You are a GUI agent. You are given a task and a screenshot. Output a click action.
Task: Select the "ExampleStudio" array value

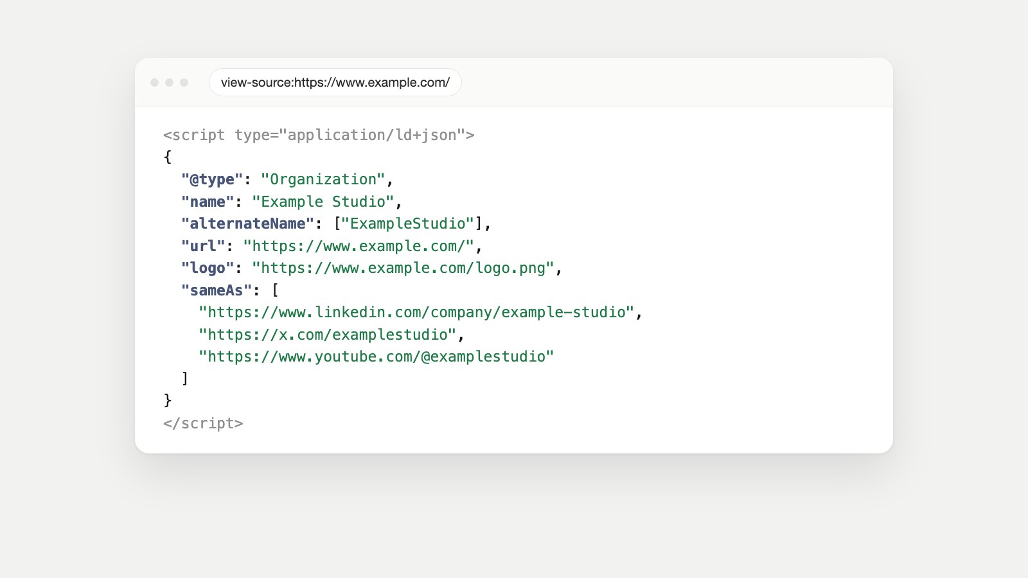(x=408, y=223)
